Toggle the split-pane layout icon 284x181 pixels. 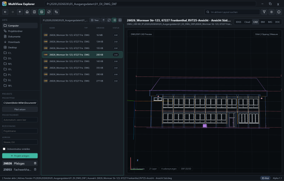coord(34,12)
